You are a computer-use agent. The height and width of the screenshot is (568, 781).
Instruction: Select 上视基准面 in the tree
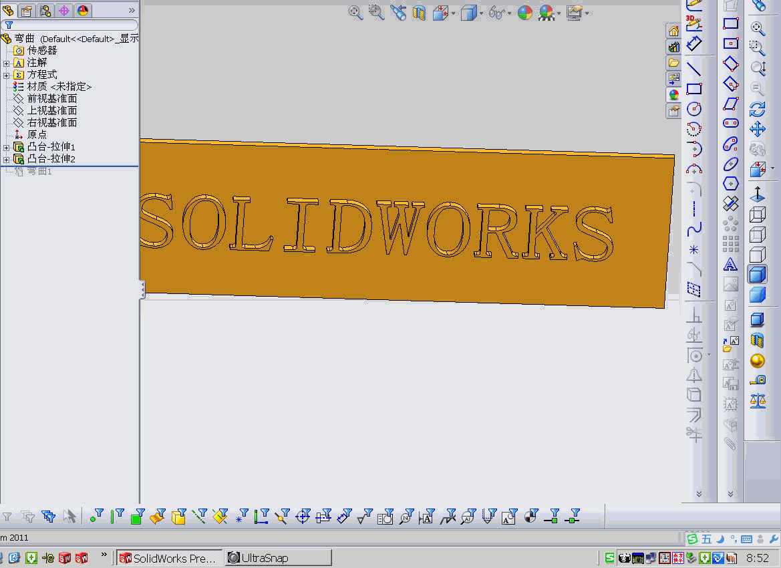point(52,111)
